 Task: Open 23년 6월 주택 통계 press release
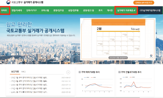pyautogui.click(x=29, y=81)
